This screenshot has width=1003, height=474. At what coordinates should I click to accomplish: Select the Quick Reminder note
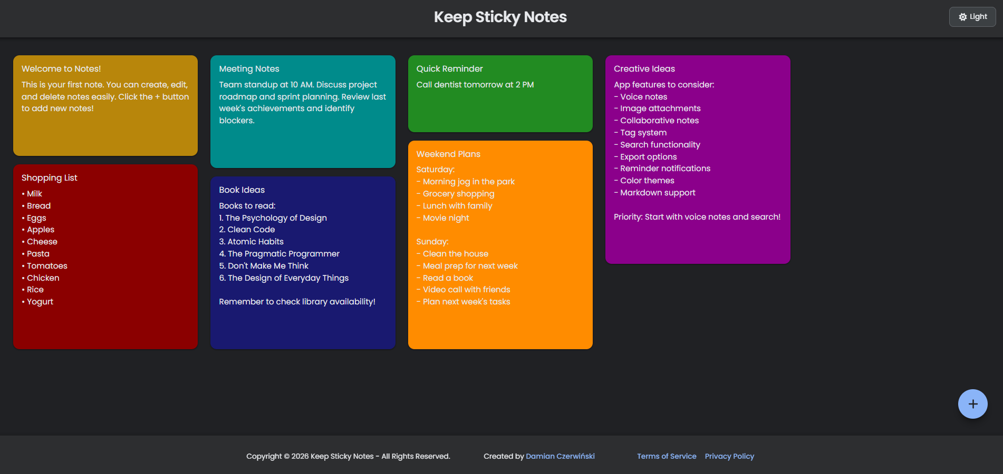[500, 108]
